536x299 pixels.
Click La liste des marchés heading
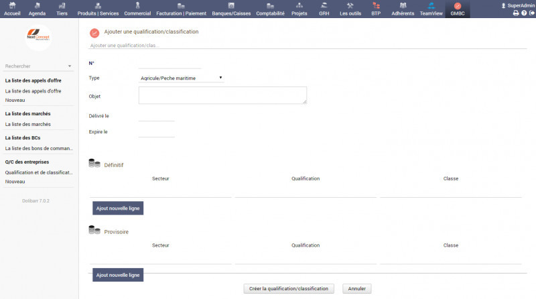tap(27, 113)
